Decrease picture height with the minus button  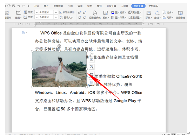[x=36, y=12]
